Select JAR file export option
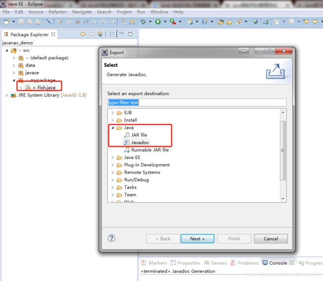Screen dimensions: 323x281 [136, 135]
